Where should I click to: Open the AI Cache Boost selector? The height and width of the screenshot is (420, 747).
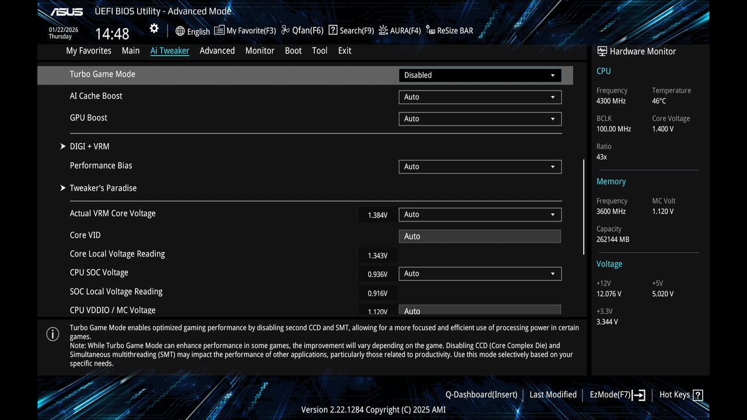[480, 97]
